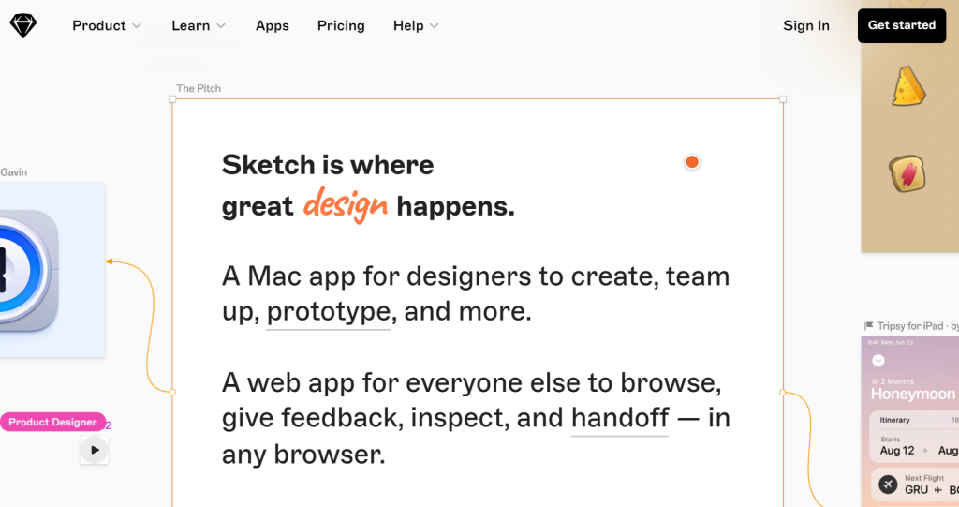
Task: Expand the Help dropdown menu
Action: pos(416,26)
